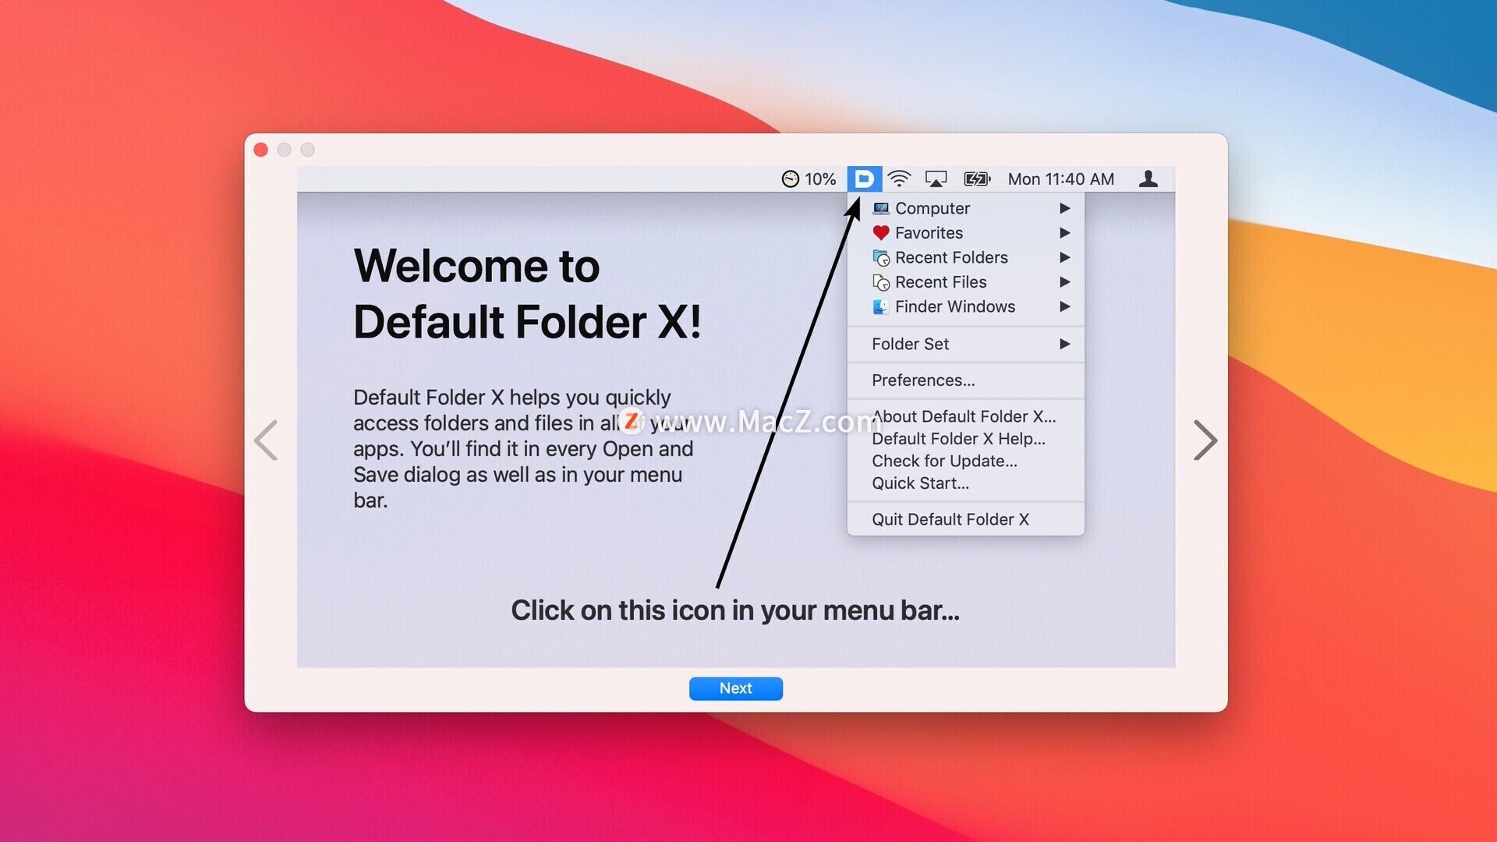
Task: Select Finder Windows menu entry
Action: pyautogui.click(x=966, y=307)
